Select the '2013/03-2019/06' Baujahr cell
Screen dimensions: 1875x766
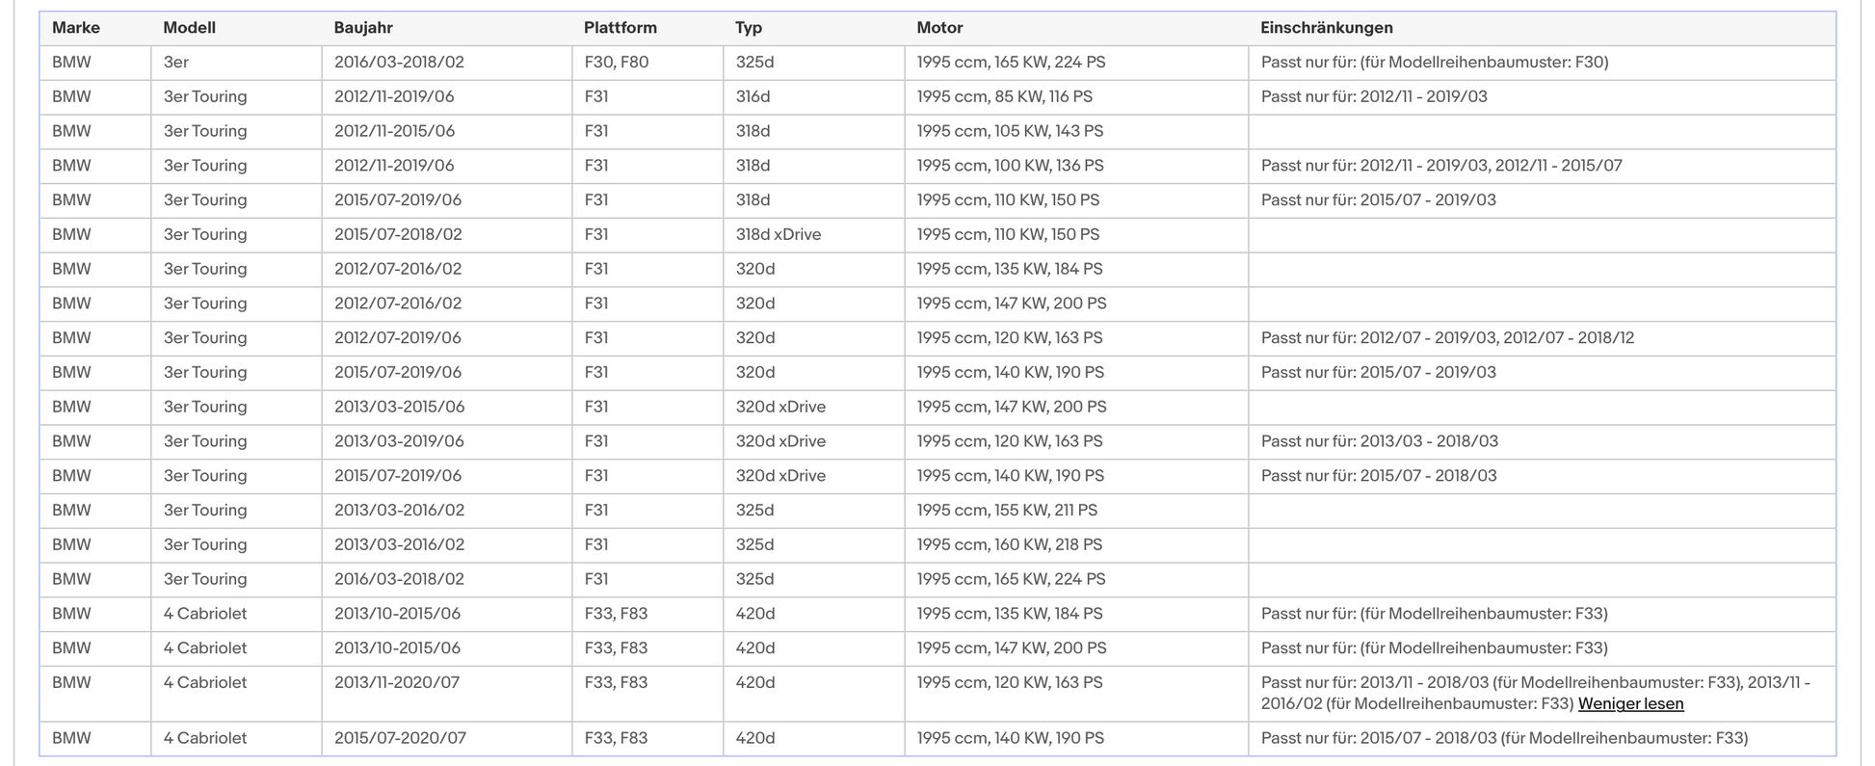[x=399, y=441]
